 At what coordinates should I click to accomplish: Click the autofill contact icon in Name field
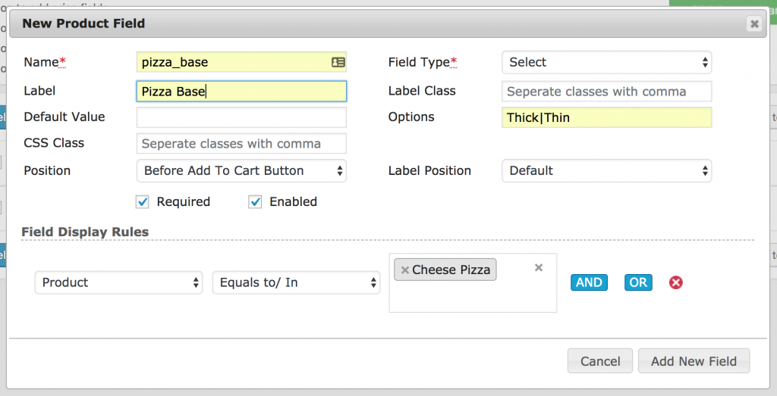(x=338, y=62)
